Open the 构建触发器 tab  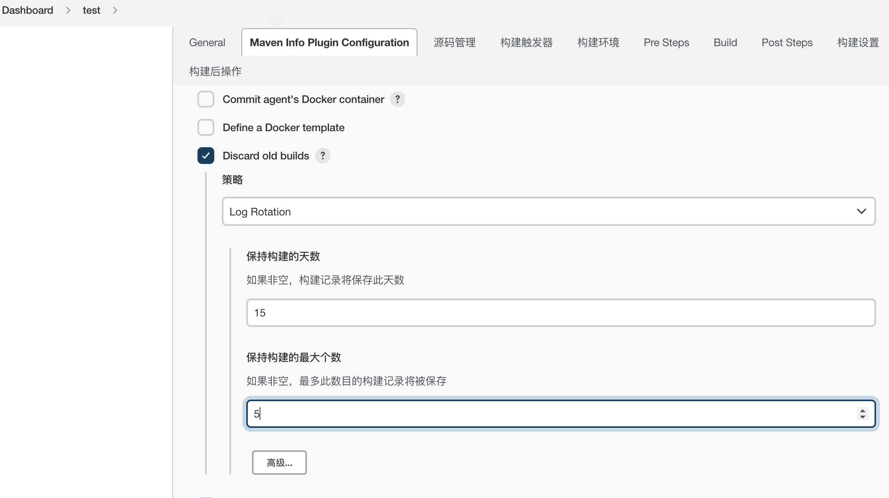pos(526,42)
